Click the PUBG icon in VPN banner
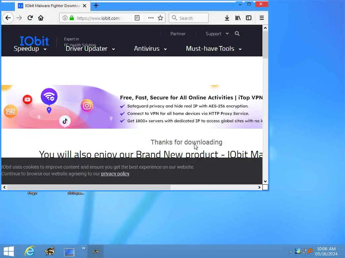 pos(10,112)
